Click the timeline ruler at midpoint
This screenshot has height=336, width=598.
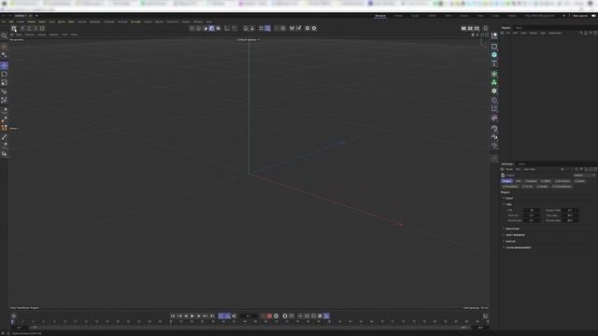tap(249, 322)
